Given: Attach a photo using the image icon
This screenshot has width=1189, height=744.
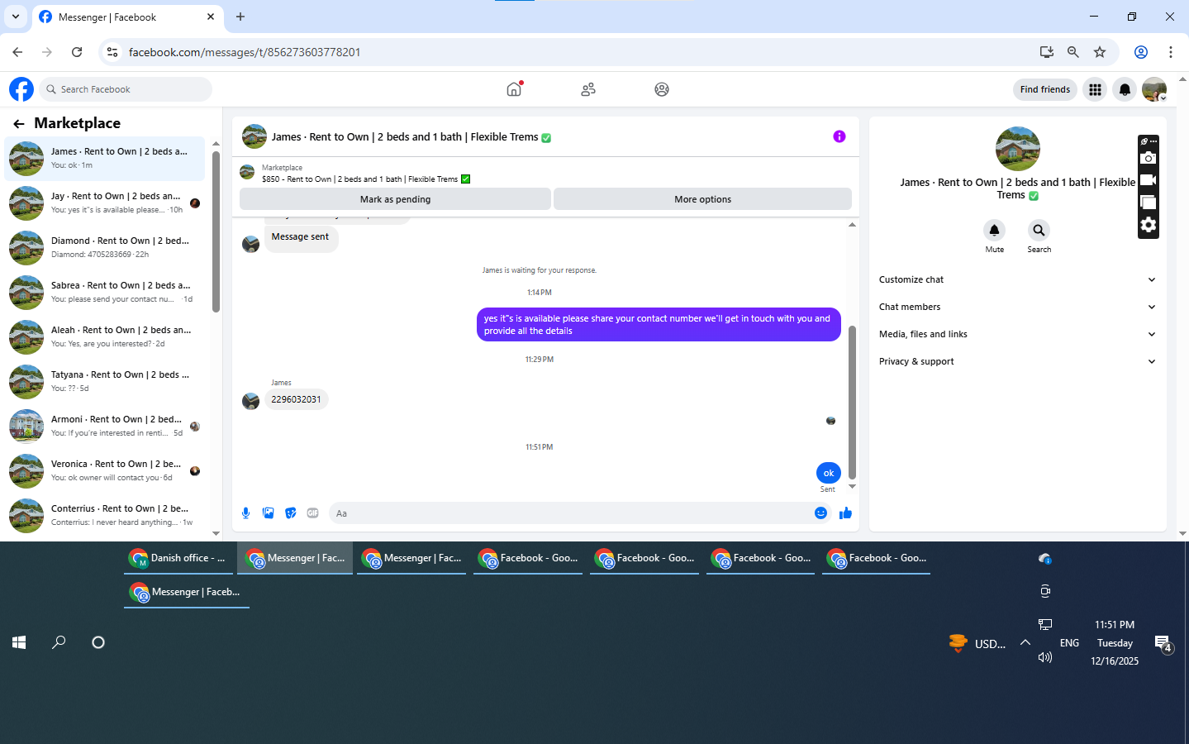Looking at the screenshot, I should (x=269, y=513).
